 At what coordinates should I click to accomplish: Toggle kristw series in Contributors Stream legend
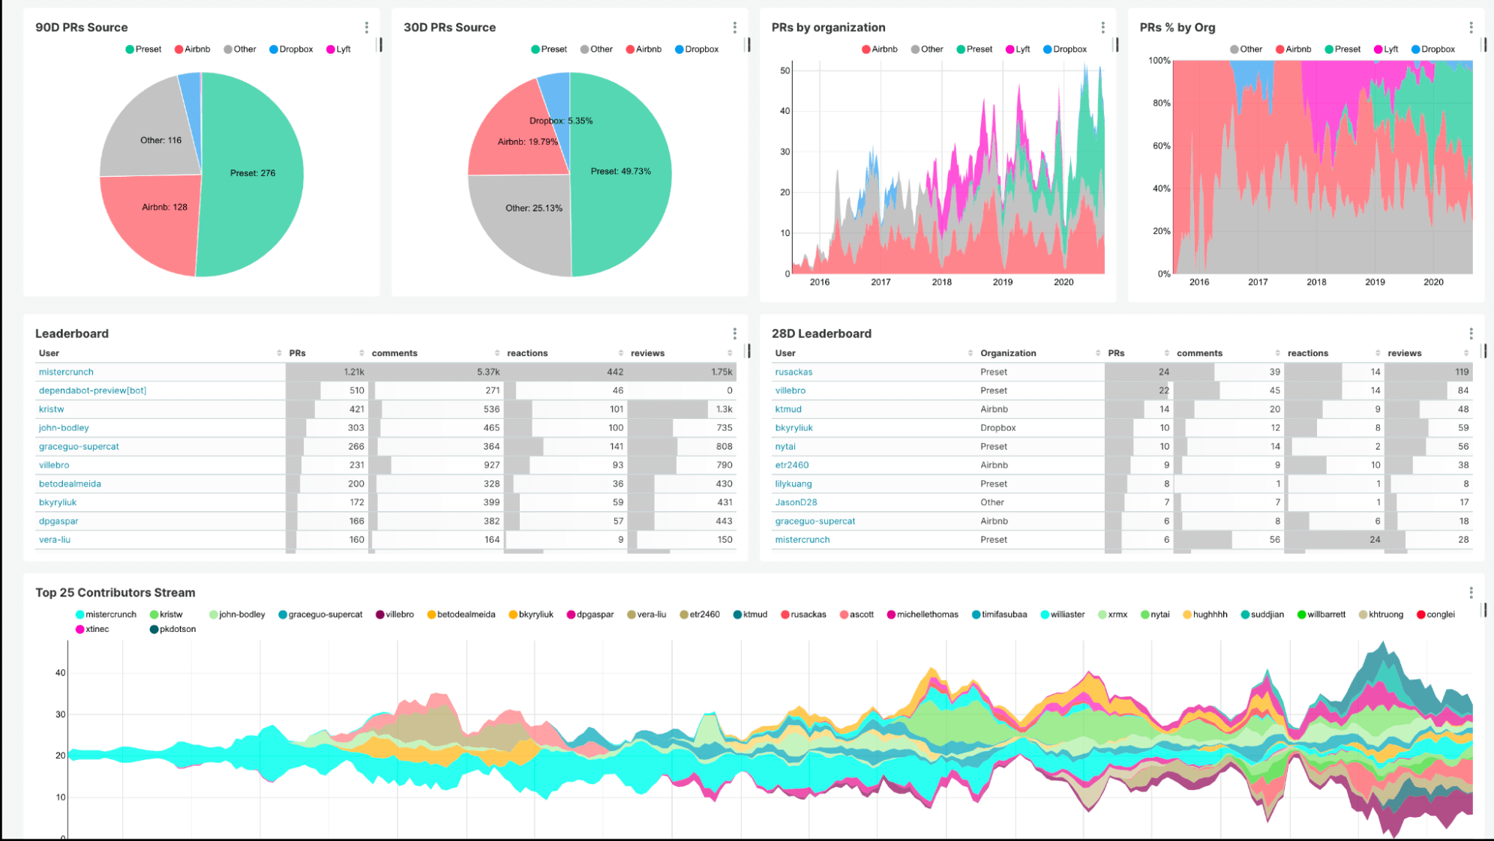166,615
